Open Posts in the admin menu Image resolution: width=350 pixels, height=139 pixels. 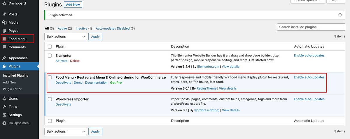[13, 14]
